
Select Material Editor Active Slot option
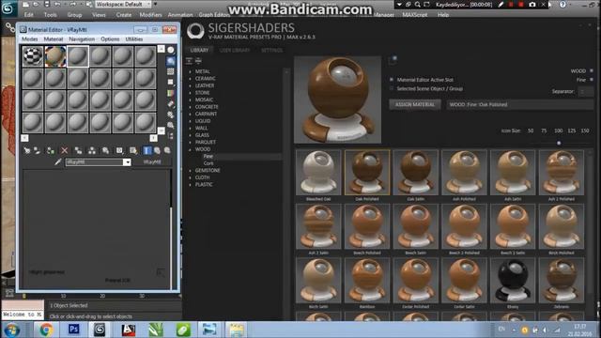click(x=392, y=80)
